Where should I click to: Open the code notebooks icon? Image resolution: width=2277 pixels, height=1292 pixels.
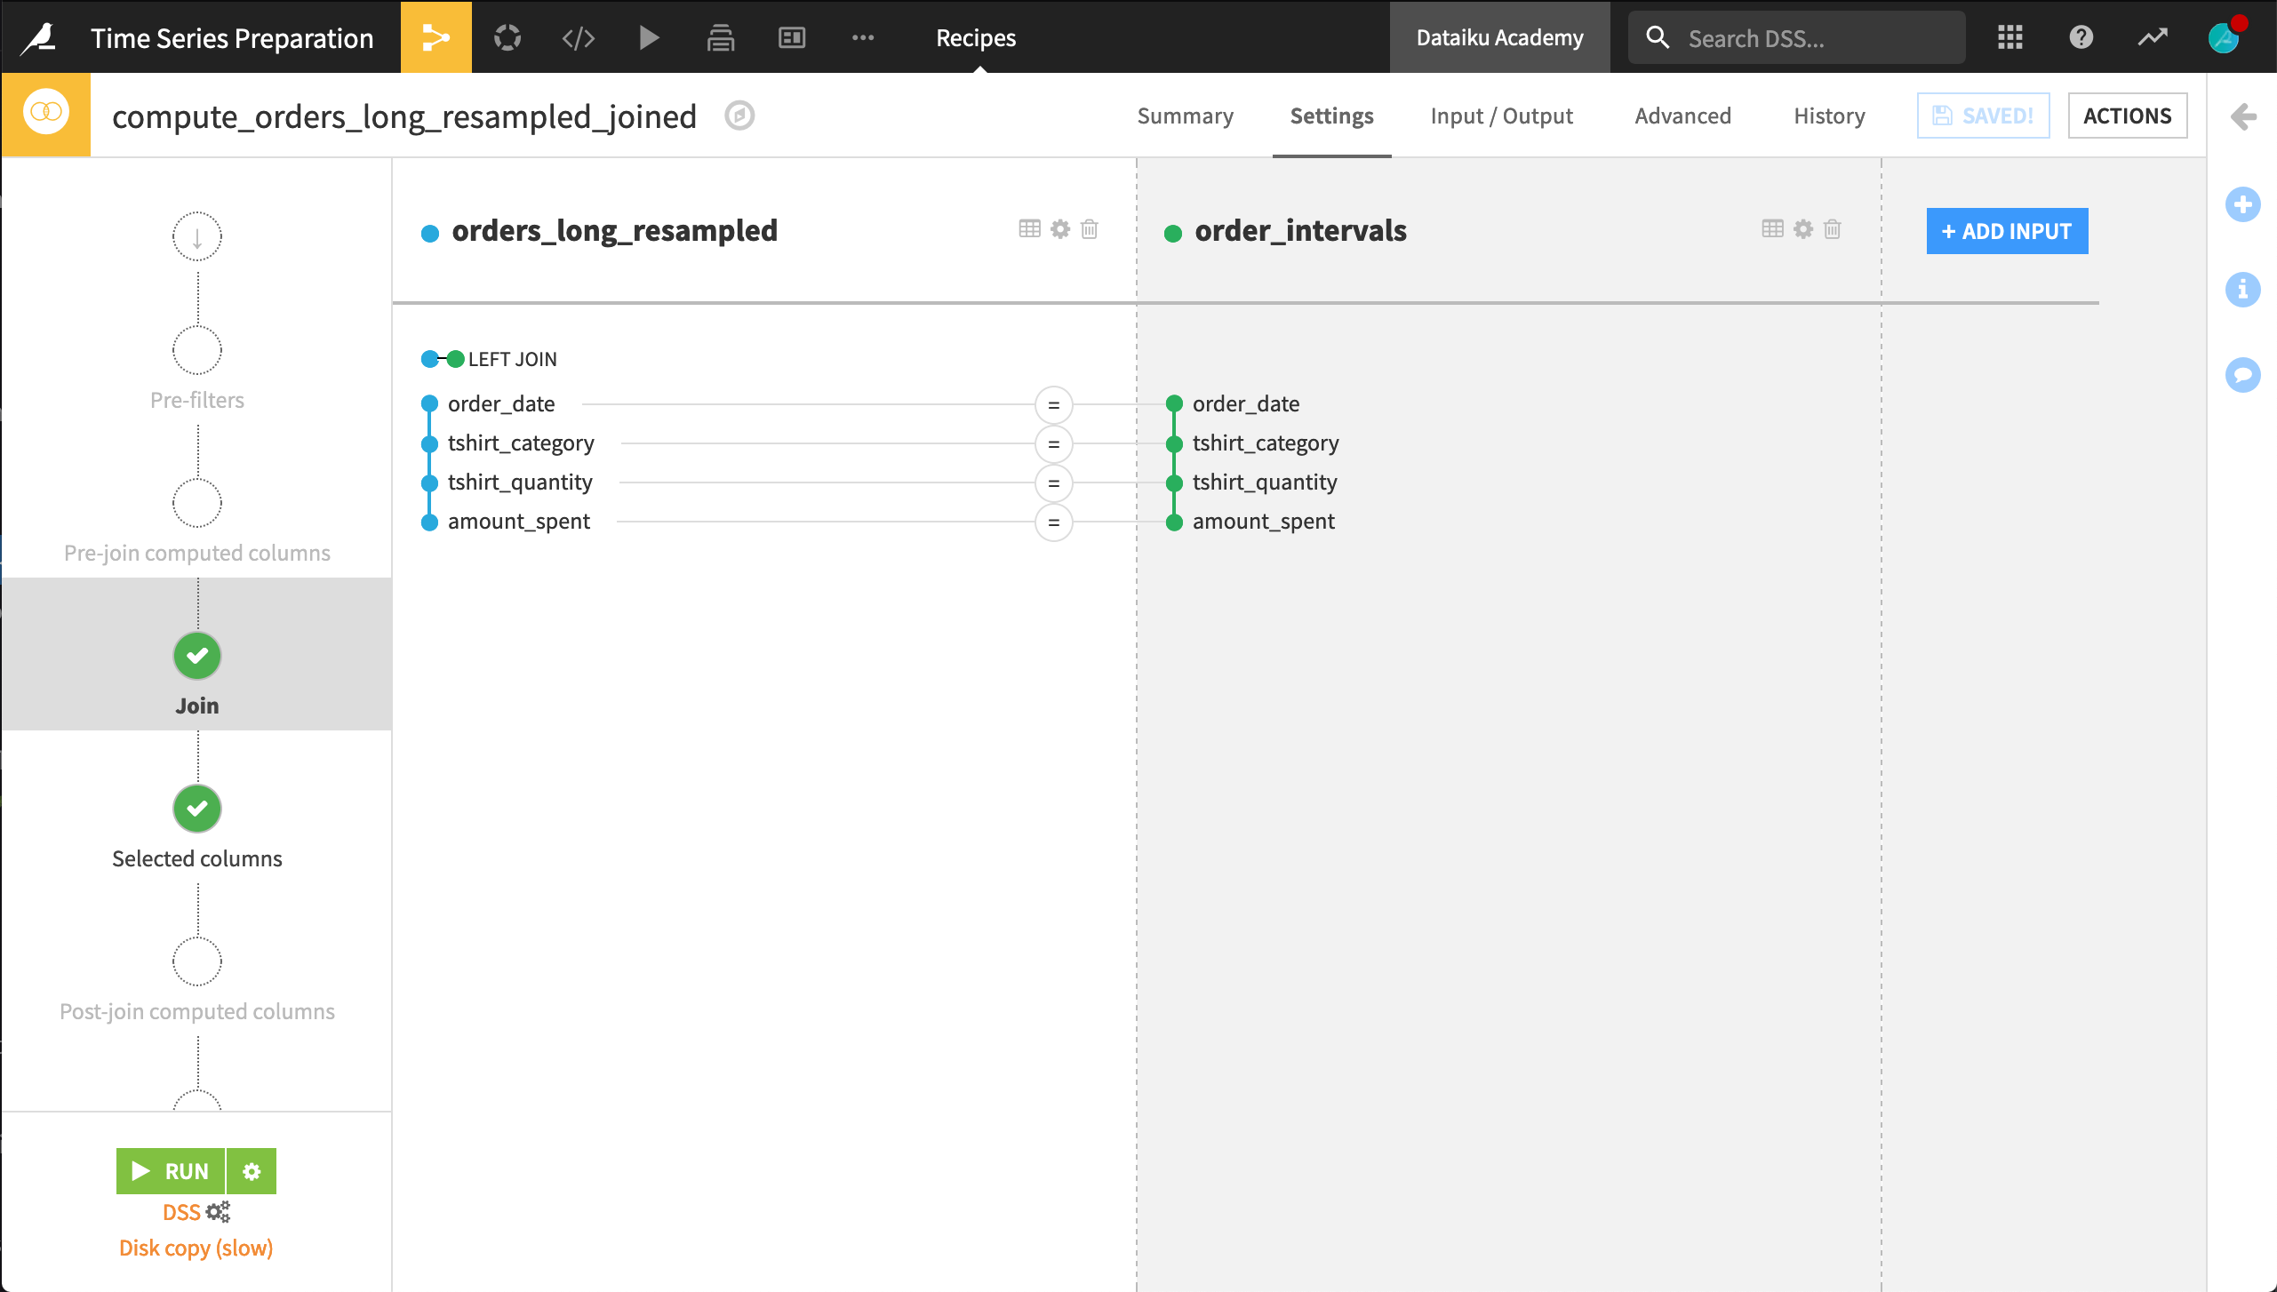point(578,37)
